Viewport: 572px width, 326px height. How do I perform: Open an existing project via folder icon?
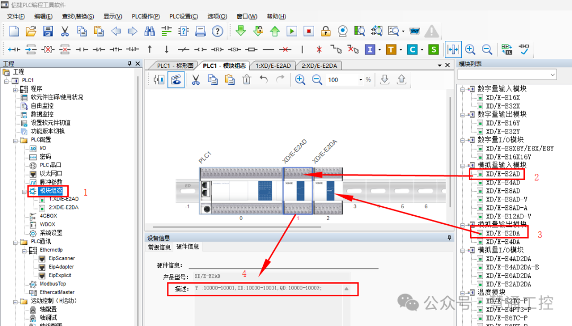(31, 31)
